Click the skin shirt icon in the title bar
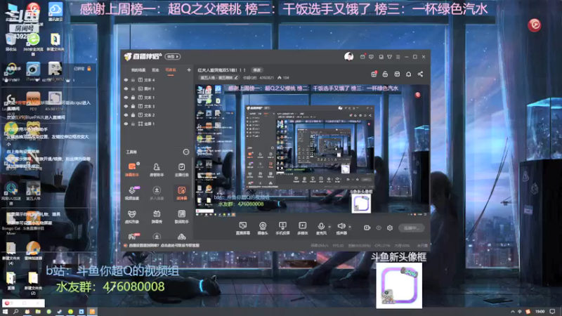The width and height of the screenshot is (562, 316). (390, 57)
